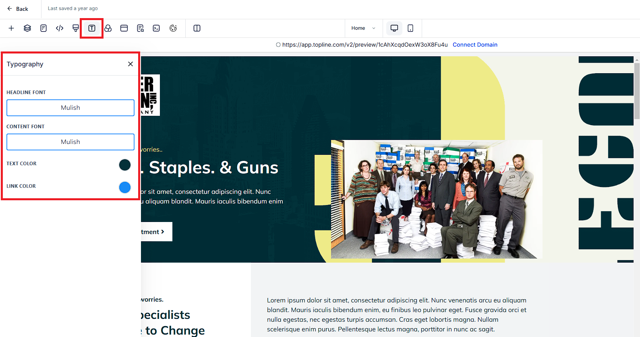This screenshot has width=640, height=337.
Task: Click the 'Last saved a year ago' text
Action: click(x=73, y=8)
